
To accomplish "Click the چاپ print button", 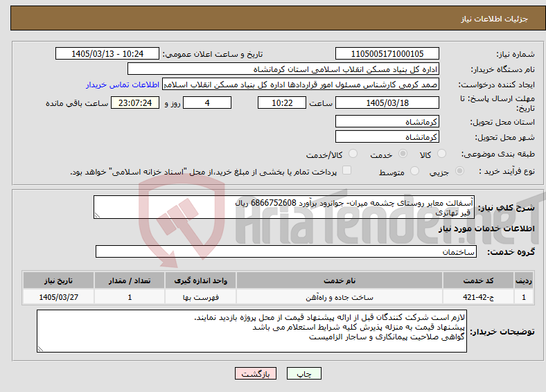I will [x=304, y=373].
